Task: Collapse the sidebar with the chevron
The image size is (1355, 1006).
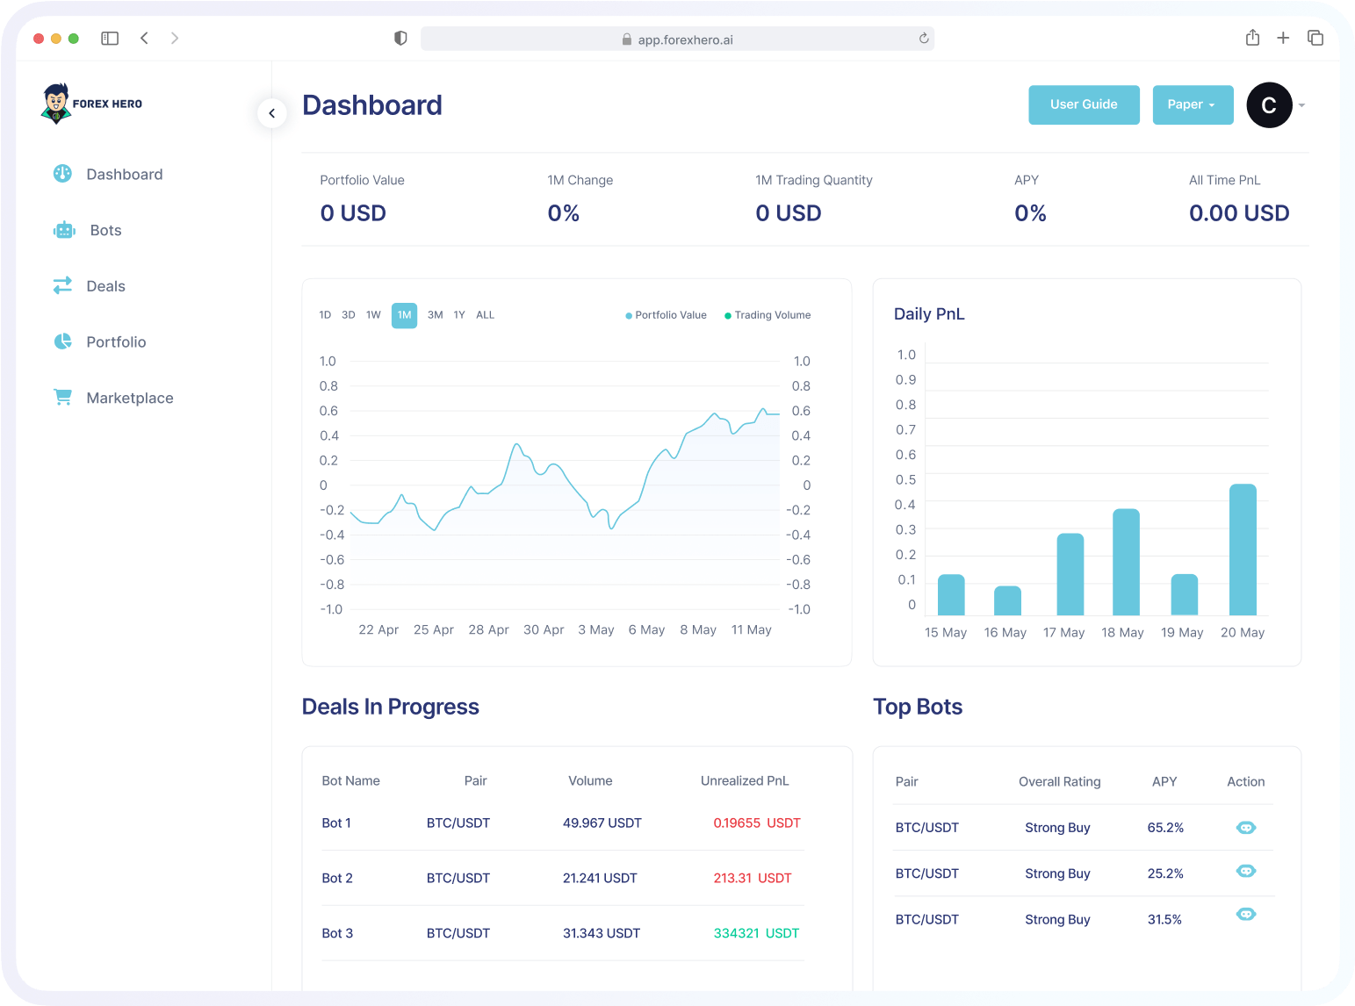Action: (x=271, y=112)
